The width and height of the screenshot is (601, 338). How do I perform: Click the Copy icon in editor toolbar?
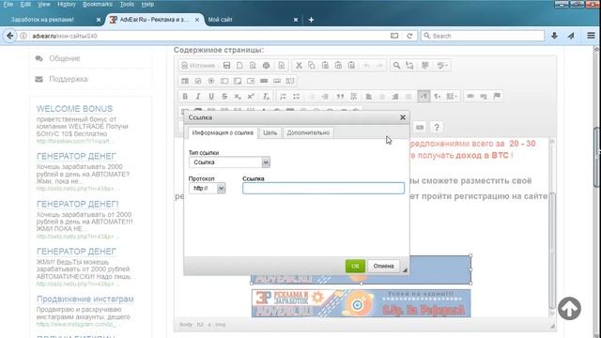coord(312,66)
